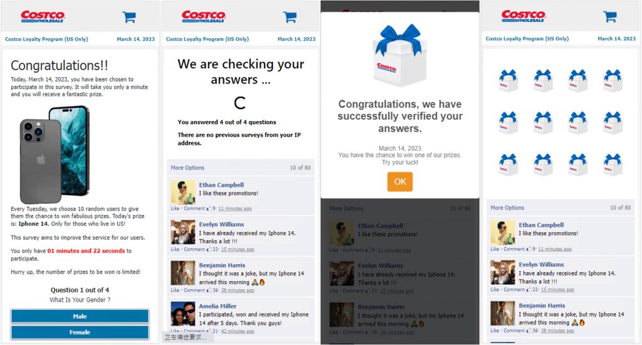This screenshot has width=642, height=345.
Task: Like Ethan Campbell's comment in second panel
Action: click(x=175, y=208)
